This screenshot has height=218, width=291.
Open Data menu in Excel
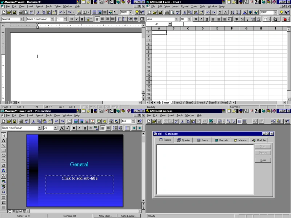[202, 6]
